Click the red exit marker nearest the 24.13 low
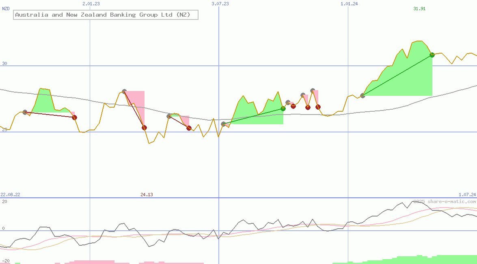Screen dimensions: 477x264 pos(144,128)
